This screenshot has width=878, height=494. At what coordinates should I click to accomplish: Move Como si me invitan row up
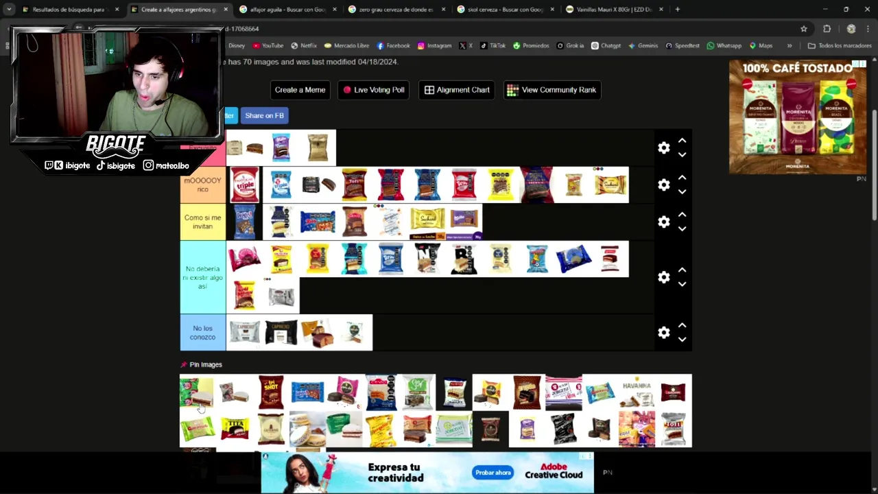682,215
